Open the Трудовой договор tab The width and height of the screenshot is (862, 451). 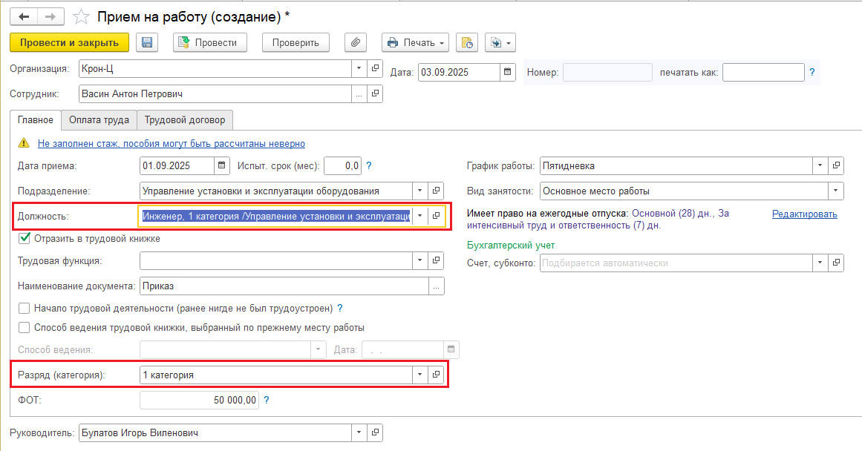point(186,119)
